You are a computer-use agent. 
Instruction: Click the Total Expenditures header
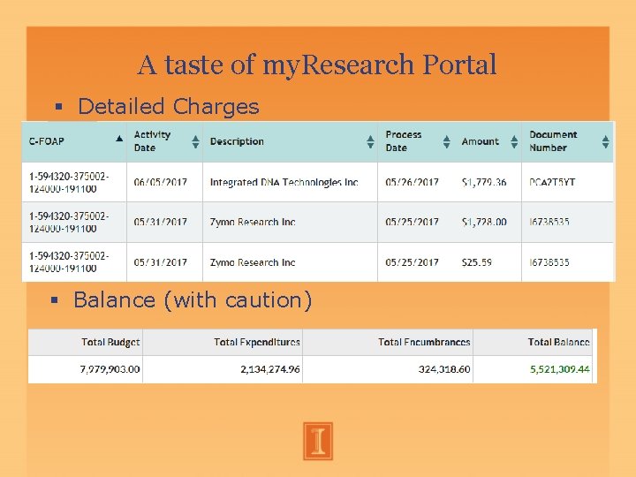pos(257,343)
